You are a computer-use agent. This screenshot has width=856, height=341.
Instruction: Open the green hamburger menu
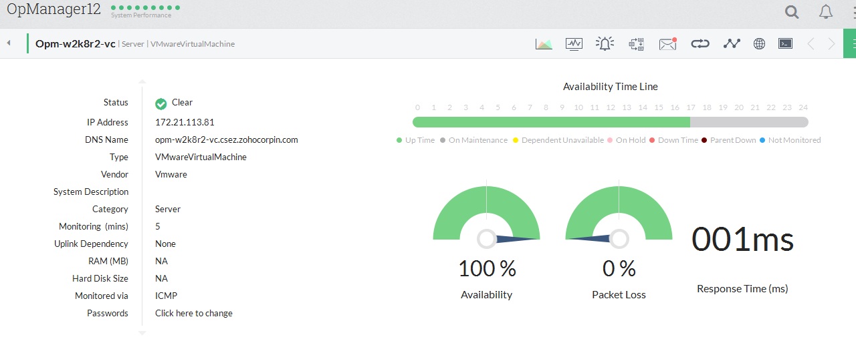851,44
